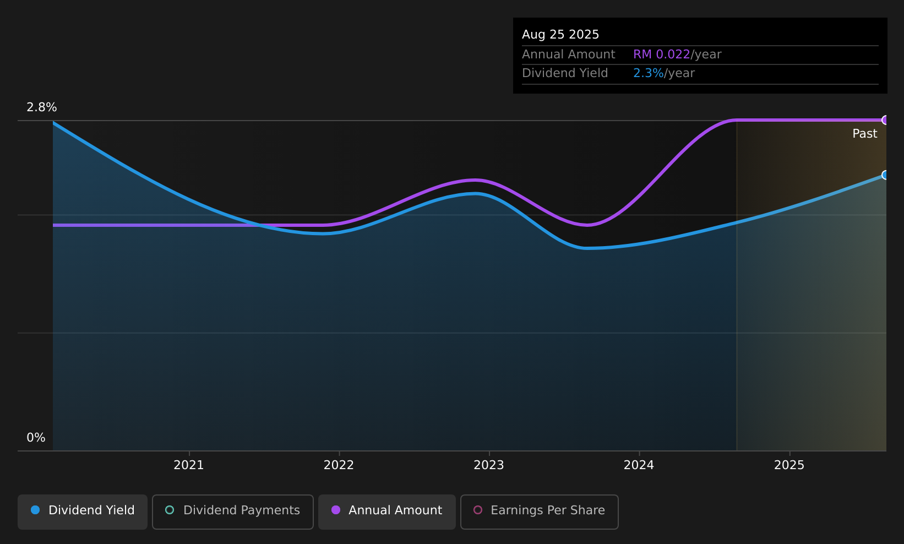Enable the Dividend Payments series
The image size is (904, 544).
click(x=233, y=512)
